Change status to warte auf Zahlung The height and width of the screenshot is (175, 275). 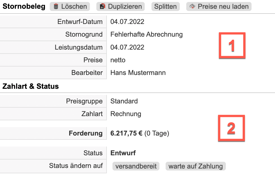pyautogui.click(x=196, y=166)
